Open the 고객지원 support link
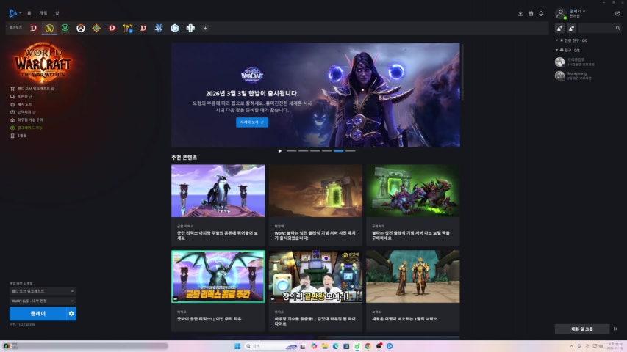The image size is (627, 352). pos(23,112)
